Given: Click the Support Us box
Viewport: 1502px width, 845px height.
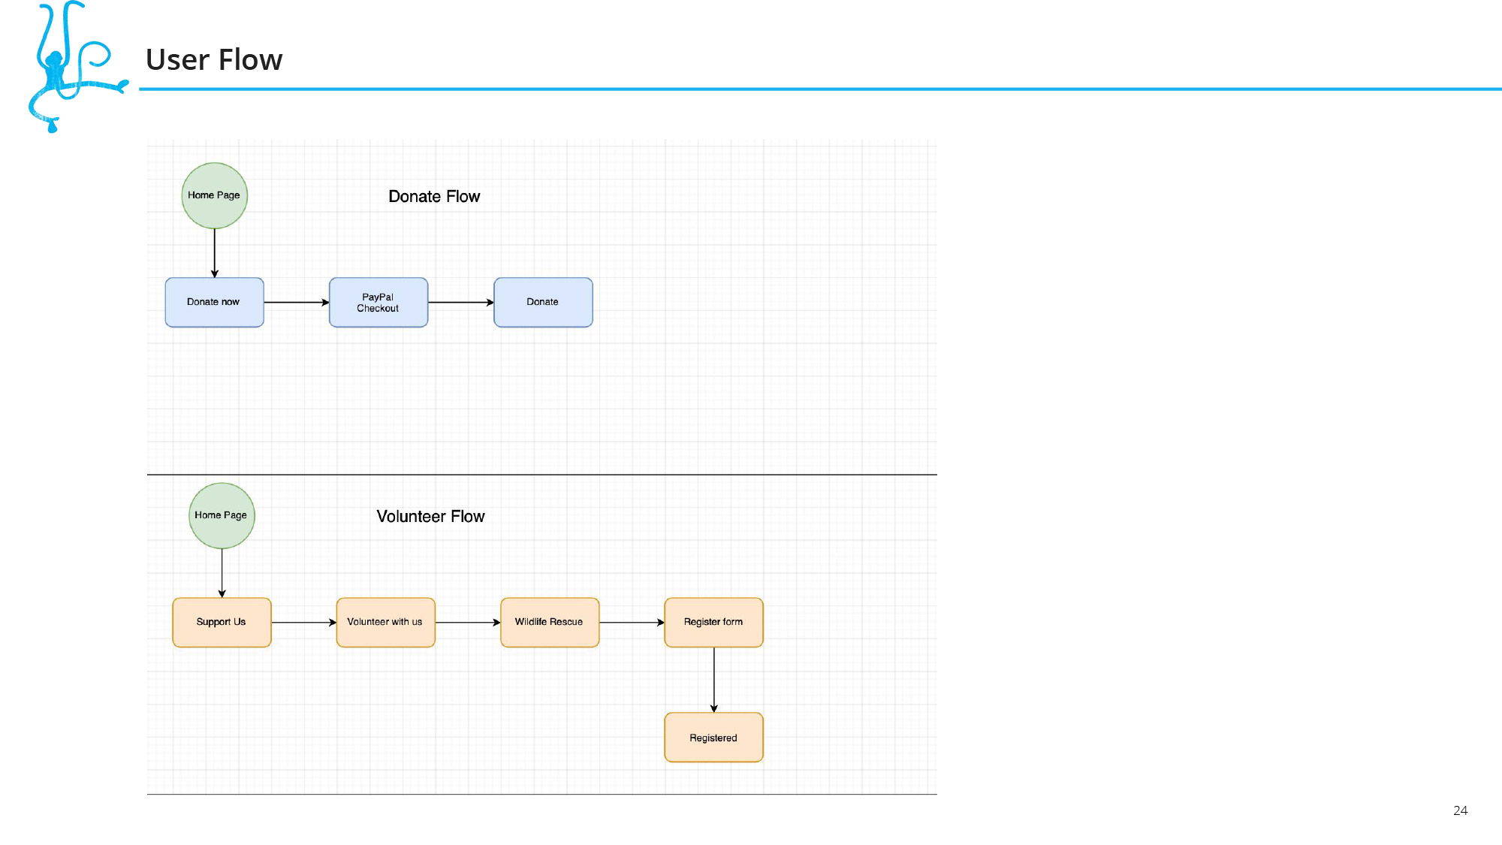Looking at the screenshot, I should [x=222, y=623].
